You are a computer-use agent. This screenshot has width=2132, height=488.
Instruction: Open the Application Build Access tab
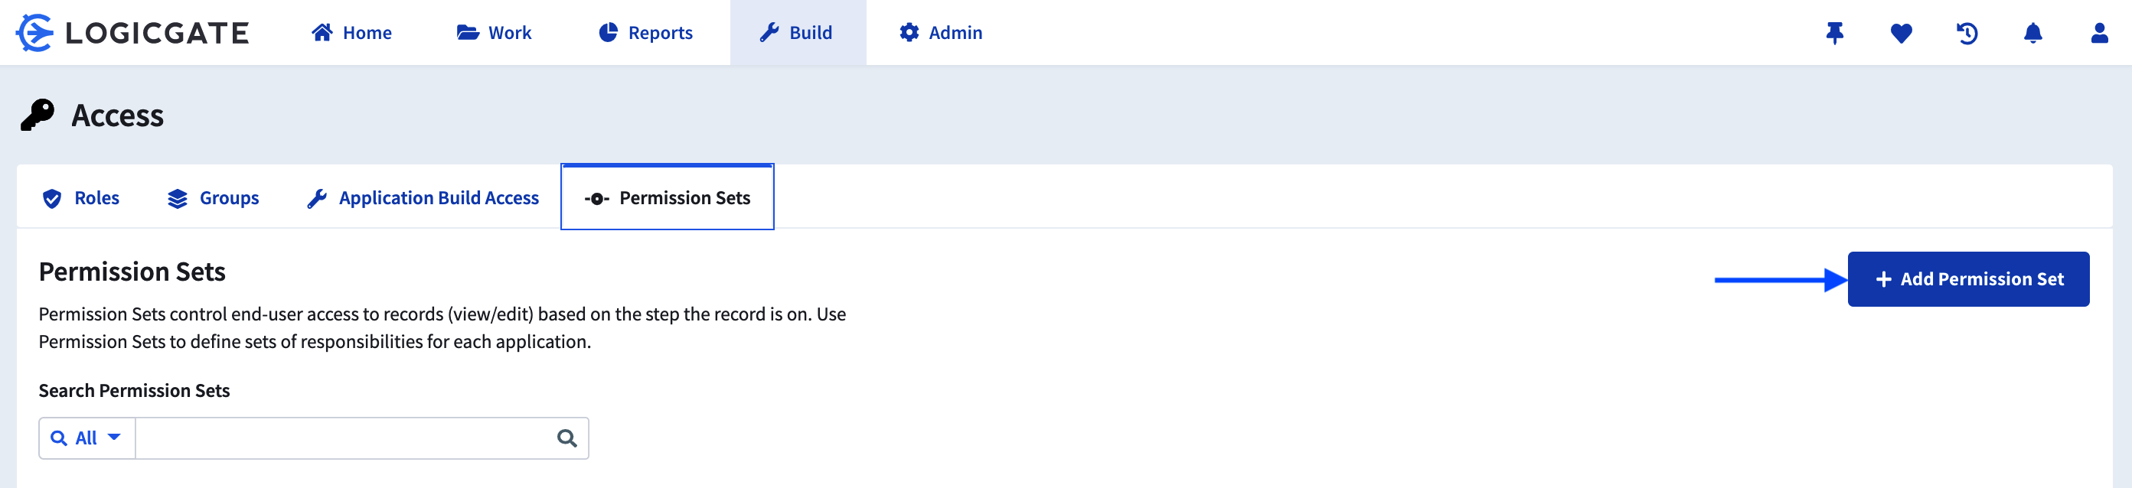point(423,199)
